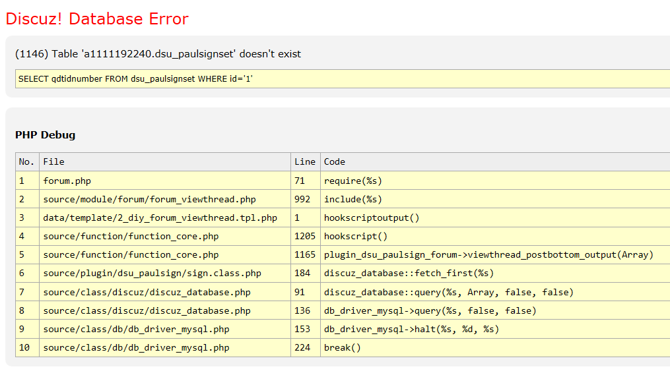Click the db_driver_mysql->halt code cell

click(x=411, y=329)
